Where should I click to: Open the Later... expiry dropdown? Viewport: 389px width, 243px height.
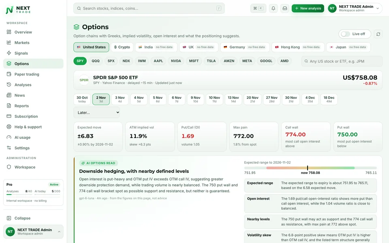(97, 113)
